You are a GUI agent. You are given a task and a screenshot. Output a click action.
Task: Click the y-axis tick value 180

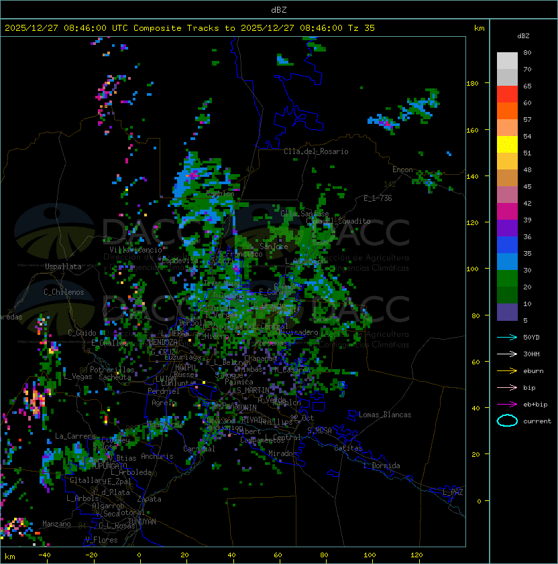[472, 84]
